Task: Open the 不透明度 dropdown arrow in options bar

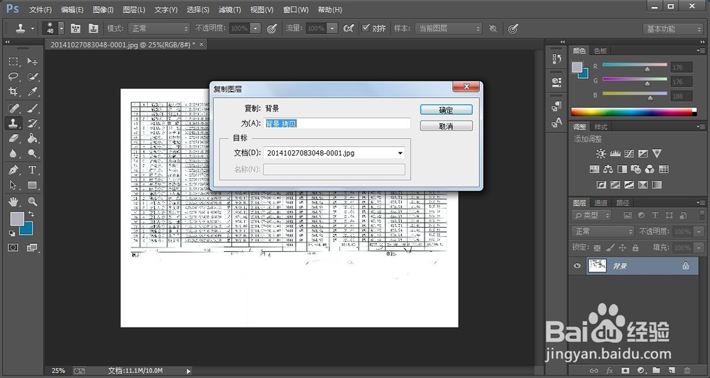Action: [256, 28]
